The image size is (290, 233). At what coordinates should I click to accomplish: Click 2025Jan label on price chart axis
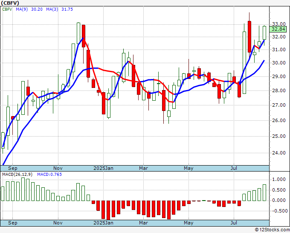point(103,168)
